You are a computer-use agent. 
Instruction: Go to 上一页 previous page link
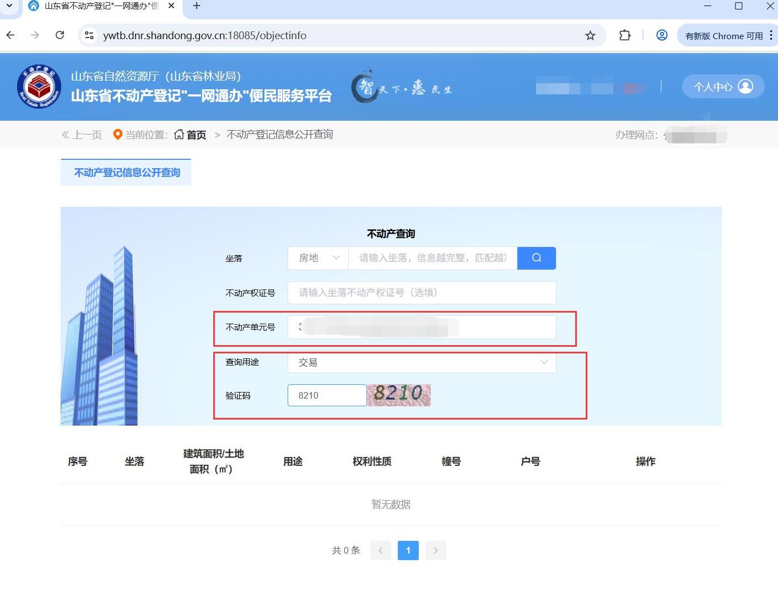pos(82,135)
